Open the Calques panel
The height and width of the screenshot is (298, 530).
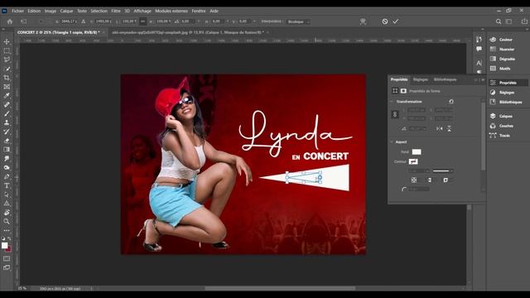click(502, 116)
